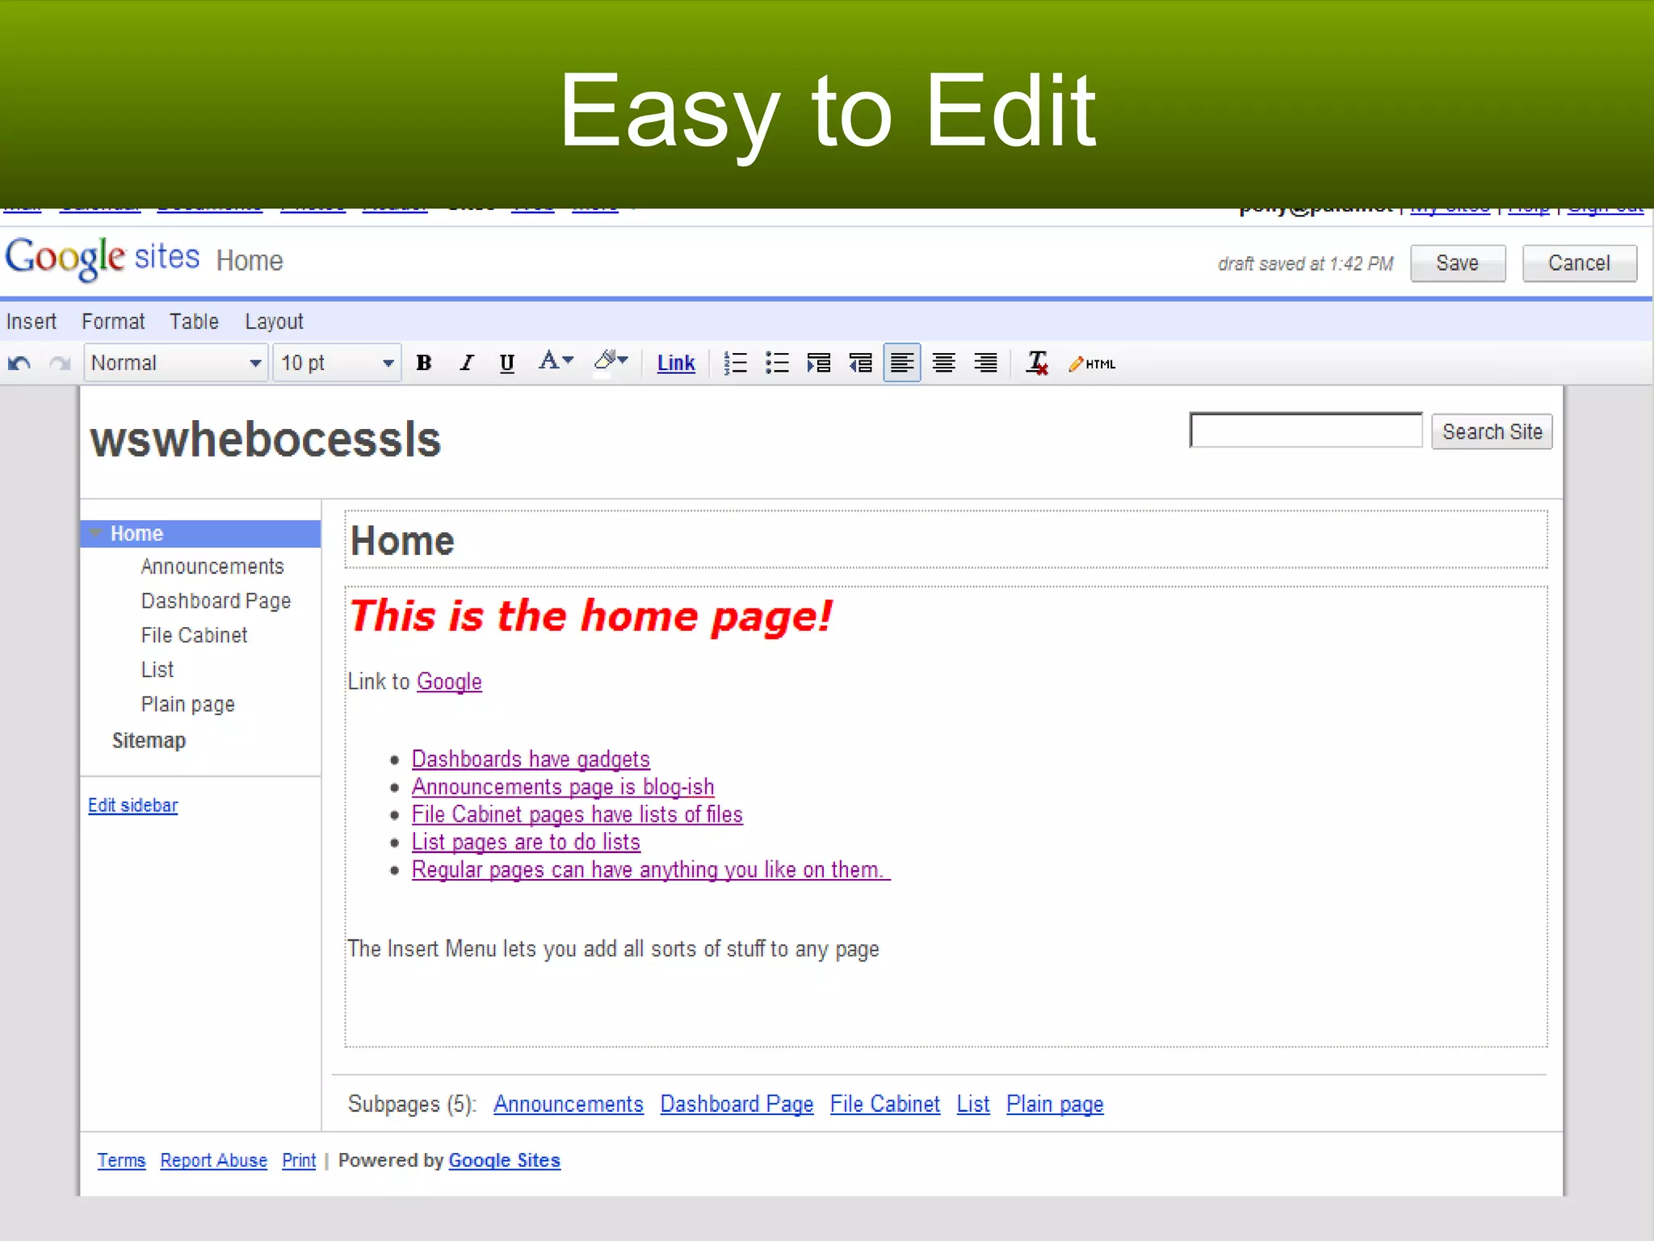Open the Layout menu
The width and height of the screenshot is (1654, 1241).
click(x=274, y=322)
